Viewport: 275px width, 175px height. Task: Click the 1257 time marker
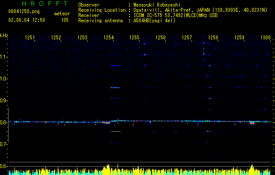(187, 38)
